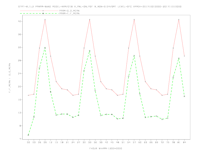Click green circle data point at hour 57

click(x=134, y=56)
